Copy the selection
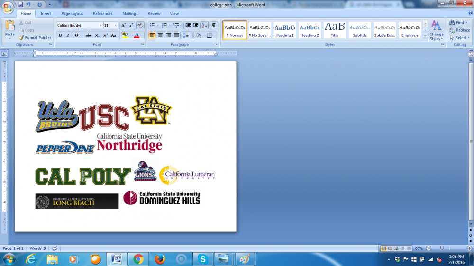Image resolution: width=474 pixels, height=266 pixels. pyautogui.click(x=26, y=30)
